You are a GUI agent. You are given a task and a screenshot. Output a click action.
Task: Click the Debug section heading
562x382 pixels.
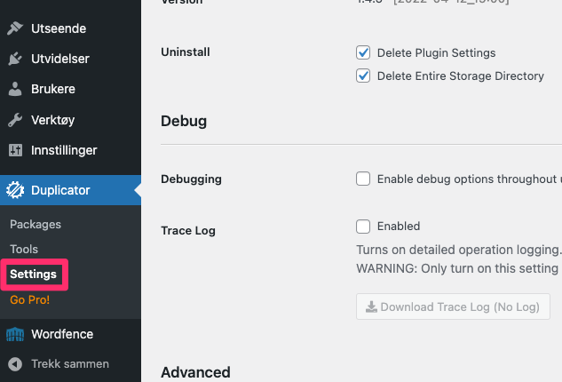(x=184, y=121)
